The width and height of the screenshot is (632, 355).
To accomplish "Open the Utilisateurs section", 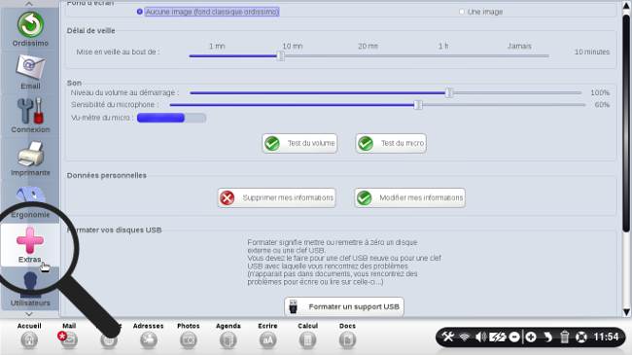I will (30, 288).
